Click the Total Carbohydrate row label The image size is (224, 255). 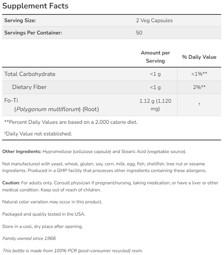pos(30,74)
